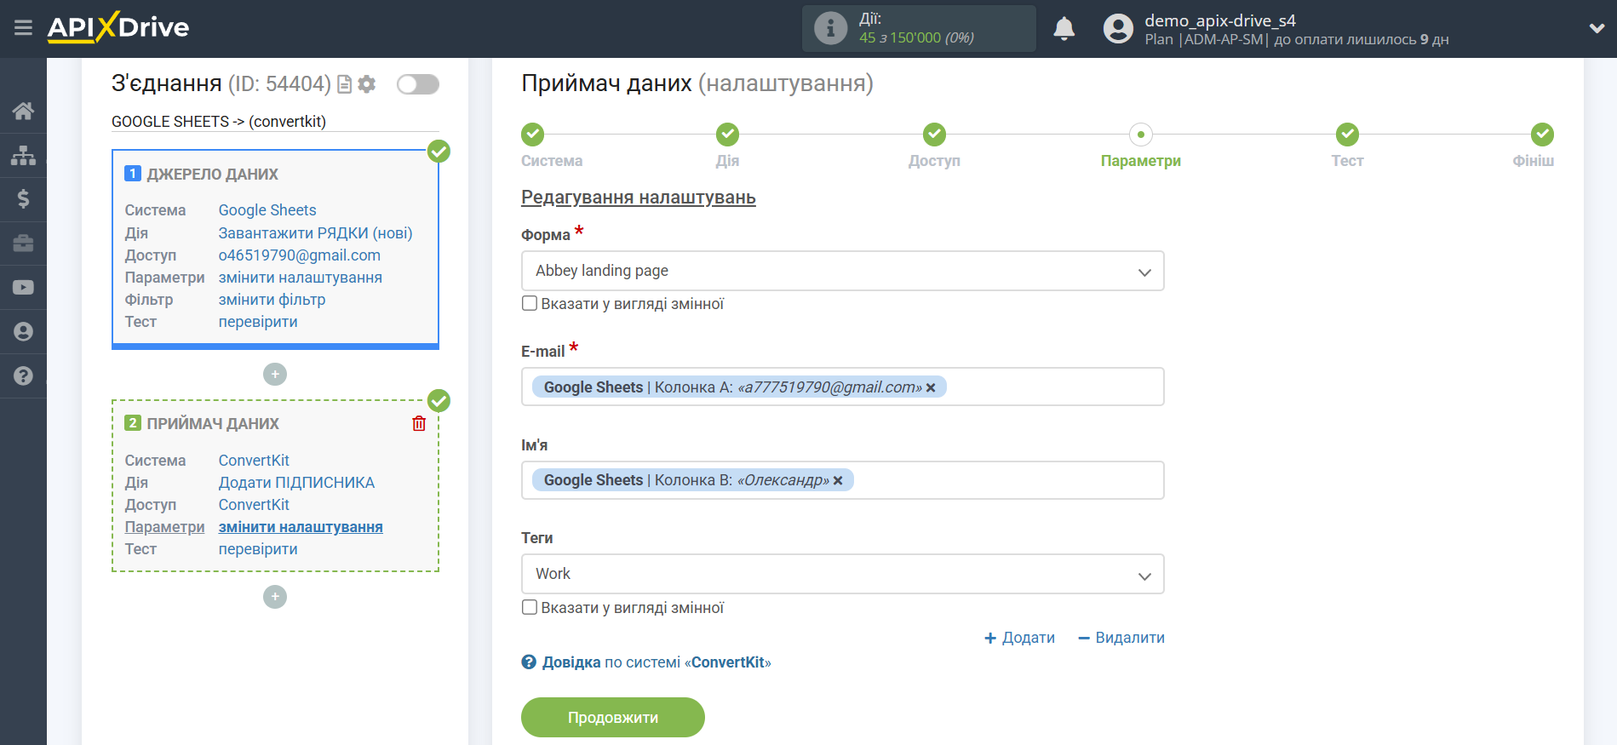
Task: Check 'Вказати у вигляді змінної' under Форма
Action: 530,303
